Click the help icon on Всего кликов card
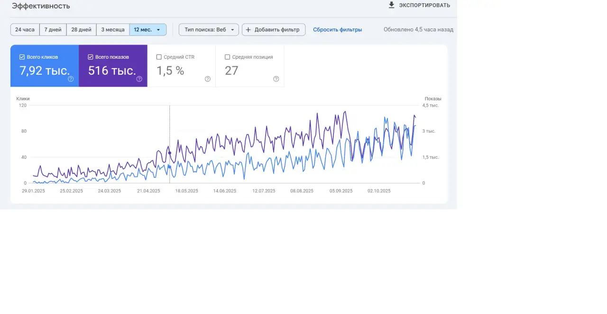 [x=70, y=79]
